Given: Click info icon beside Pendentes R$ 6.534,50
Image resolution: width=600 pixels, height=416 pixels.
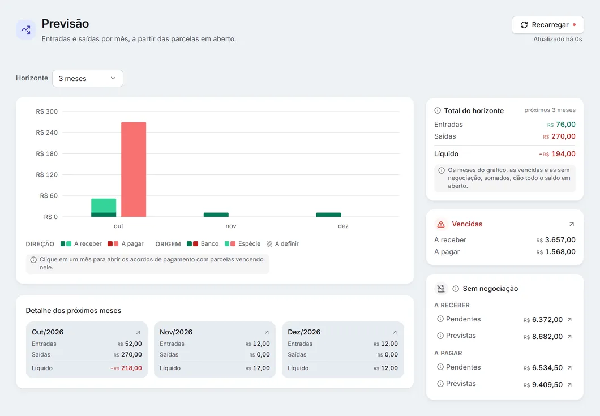Looking at the screenshot, I should tap(440, 367).
